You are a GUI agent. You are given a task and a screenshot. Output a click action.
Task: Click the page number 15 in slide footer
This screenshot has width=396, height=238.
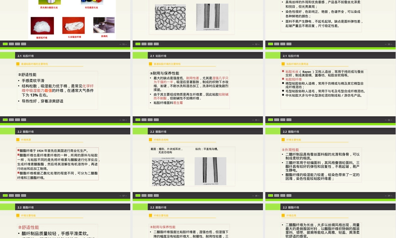256,120
